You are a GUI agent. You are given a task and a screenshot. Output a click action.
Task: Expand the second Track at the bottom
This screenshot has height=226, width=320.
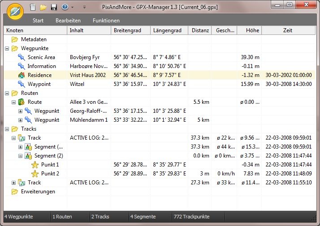(14, 183)
